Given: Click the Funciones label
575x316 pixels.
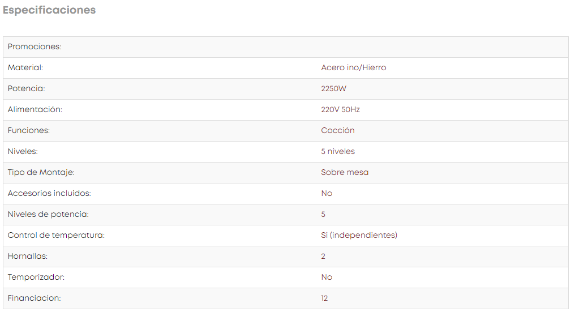Looking at the screenshot, I should pyautogui.click(x=29, y=130).
